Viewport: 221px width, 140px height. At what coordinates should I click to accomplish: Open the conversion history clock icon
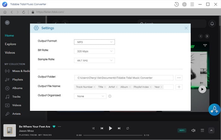coord(176,4)
